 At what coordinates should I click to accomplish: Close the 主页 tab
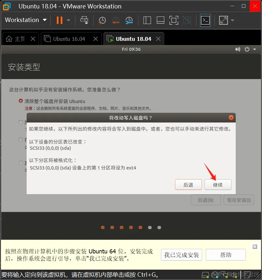tap(33, 39)
